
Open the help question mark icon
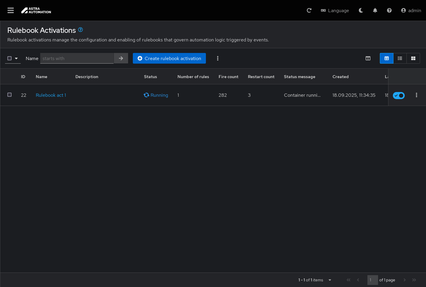[389, 10]
